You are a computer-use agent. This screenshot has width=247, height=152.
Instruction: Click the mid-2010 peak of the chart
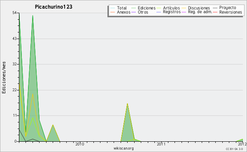pos(127,104)
